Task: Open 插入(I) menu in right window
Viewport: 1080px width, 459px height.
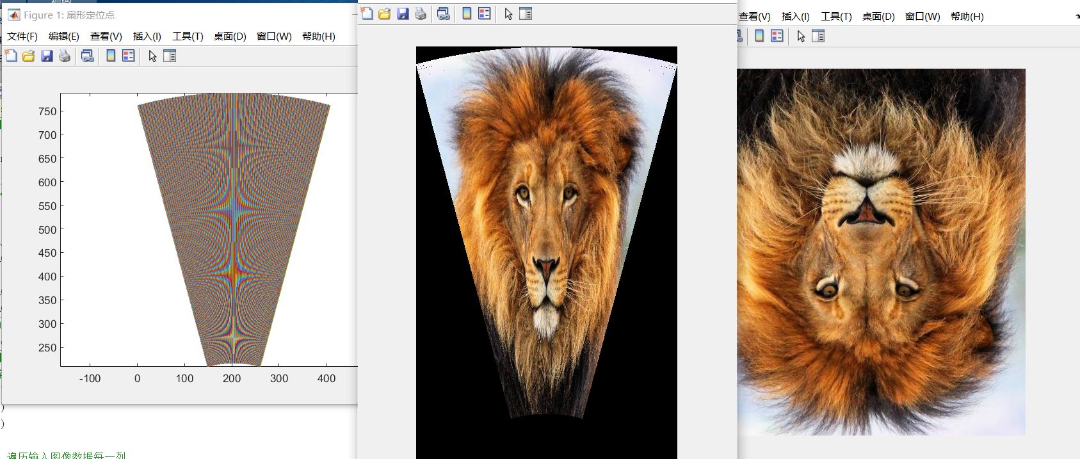Action: coord(796,17)
